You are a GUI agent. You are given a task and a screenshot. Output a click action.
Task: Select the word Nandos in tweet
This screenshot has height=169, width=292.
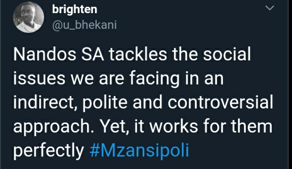(45, 54)
